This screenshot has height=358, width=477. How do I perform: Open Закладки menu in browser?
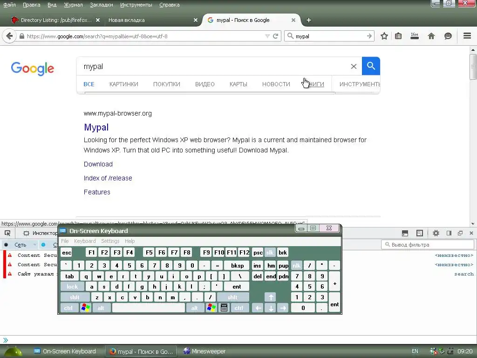[x=101, y=5]
